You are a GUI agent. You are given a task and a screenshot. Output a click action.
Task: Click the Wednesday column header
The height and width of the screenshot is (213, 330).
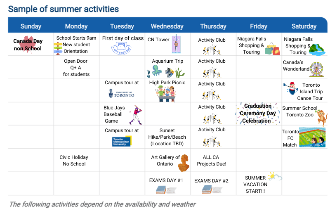[x=167, y=26]
